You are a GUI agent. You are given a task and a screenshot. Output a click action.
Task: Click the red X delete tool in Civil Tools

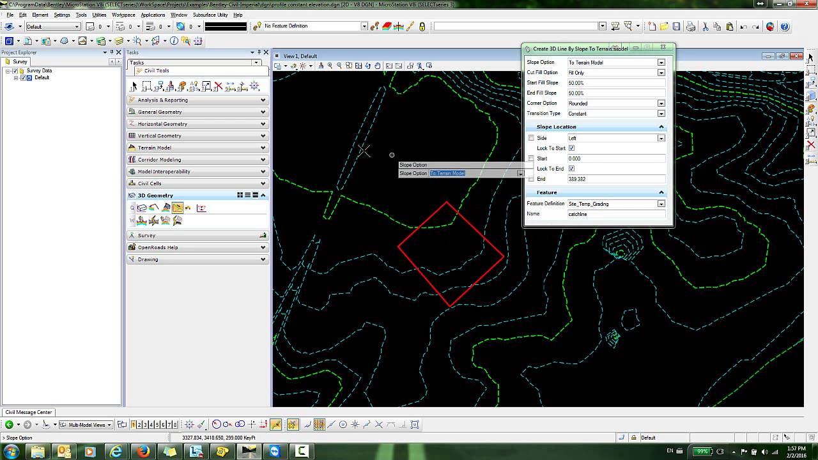coord(218,86)
